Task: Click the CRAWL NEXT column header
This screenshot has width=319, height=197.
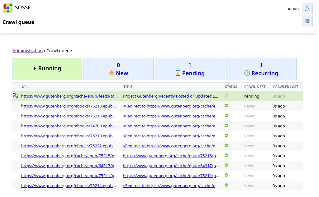Action: (x=255, y=87)
